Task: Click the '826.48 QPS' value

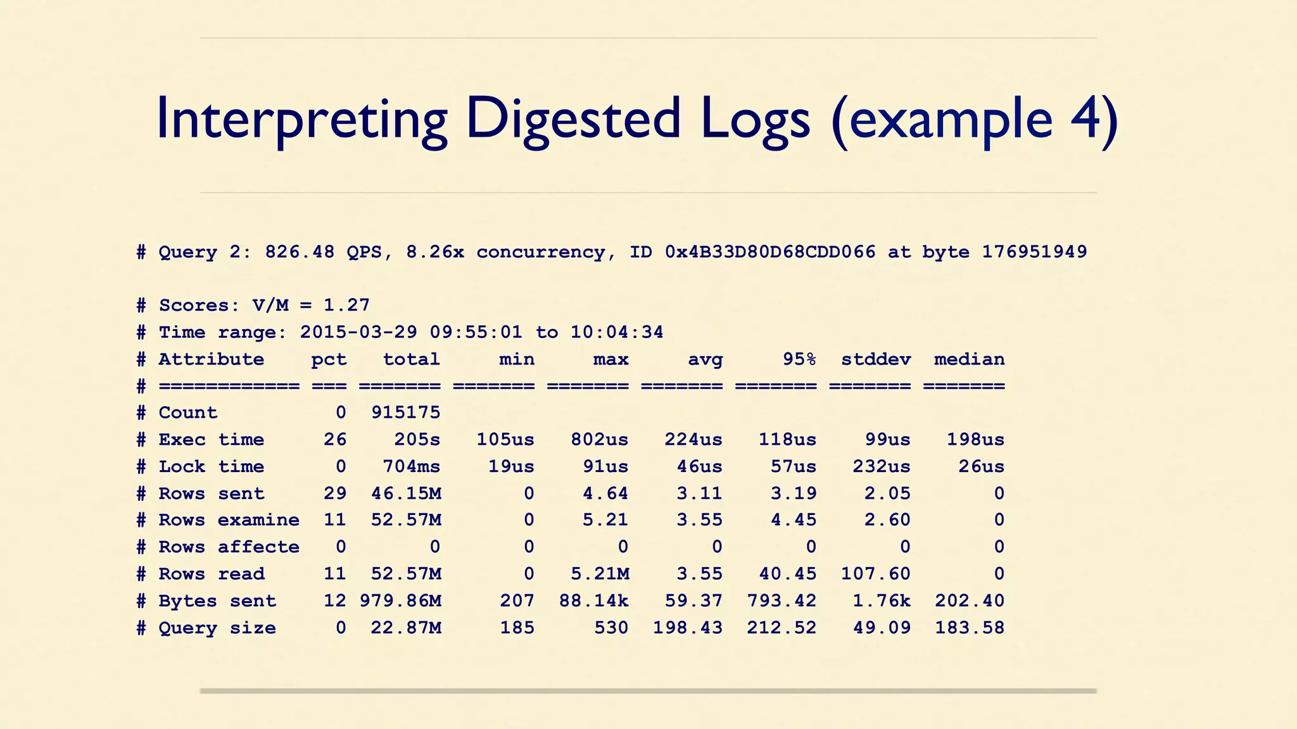Action: (x=323, y=252)
